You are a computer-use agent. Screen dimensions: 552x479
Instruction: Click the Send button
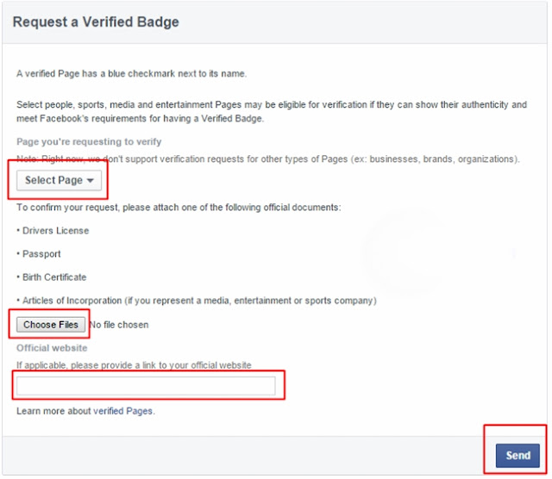coord(517,456)
